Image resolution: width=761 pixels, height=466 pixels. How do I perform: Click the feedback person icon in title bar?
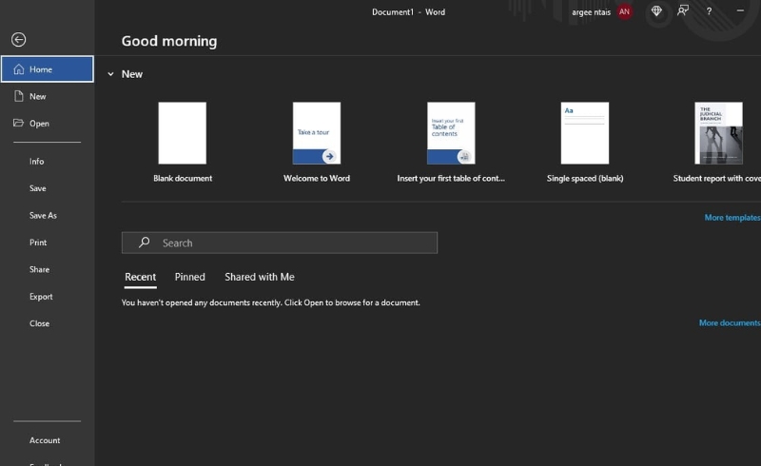click(683, 10)
